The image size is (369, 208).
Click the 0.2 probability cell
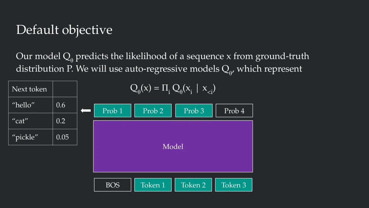tap(65, 121)
